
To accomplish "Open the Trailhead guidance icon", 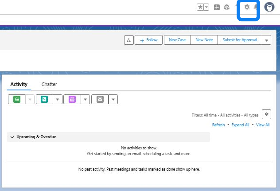I will point(227,7).
